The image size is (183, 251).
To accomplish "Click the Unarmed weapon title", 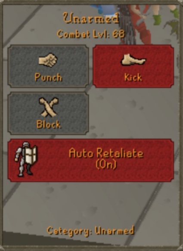I will [91, 18].
